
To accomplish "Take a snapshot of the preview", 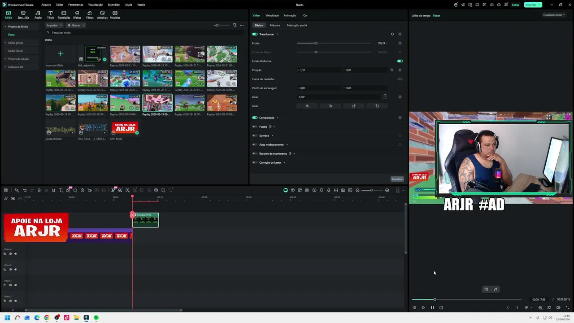I will 549,308.
